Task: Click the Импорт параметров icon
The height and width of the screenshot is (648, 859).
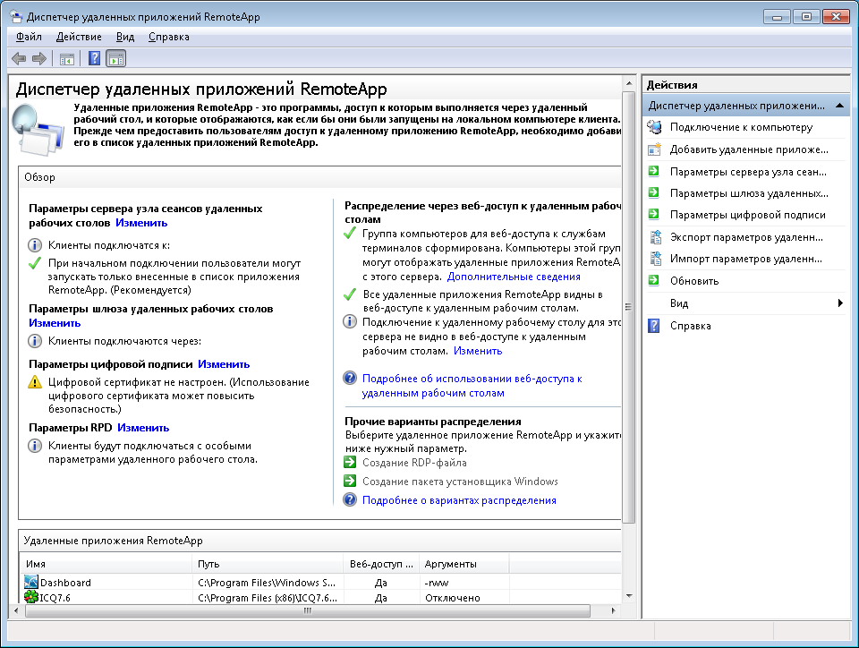Action: pyautogui.click(x=655, y=259)
